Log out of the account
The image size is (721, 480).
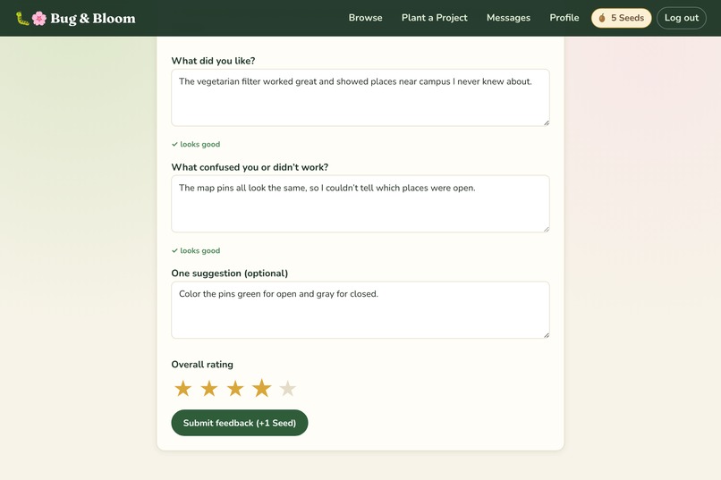(682, 18)
